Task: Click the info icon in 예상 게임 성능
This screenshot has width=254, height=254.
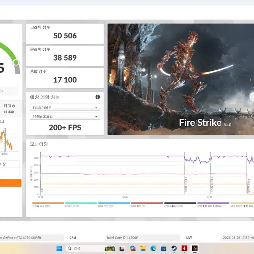Action: pos(98,97)
